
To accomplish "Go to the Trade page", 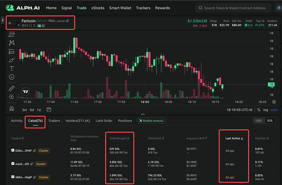I will [82, 8].
